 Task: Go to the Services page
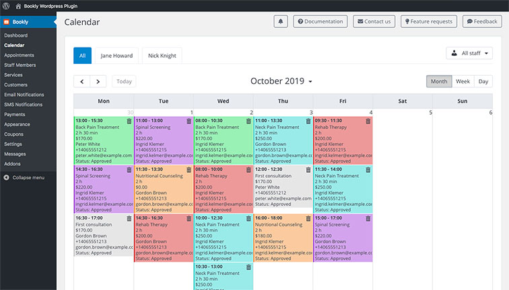[x=13, y=75]
